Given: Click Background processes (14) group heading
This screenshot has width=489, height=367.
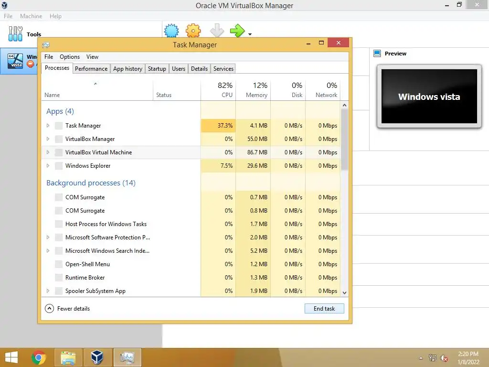Looking at the screenshot, I should coord(91,183).
